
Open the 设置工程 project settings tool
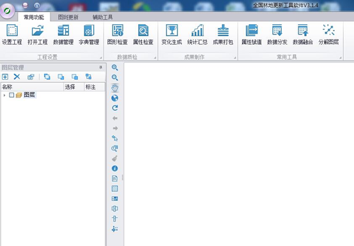point(12,34)
